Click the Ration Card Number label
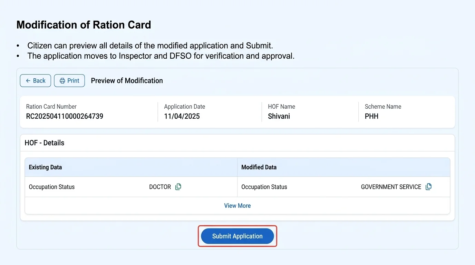Screen dimensions: 475x265 (x=51, y=107)
